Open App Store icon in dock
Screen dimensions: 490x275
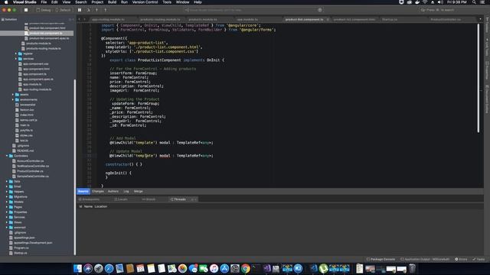pyautogui.click(x=224, y=268)
